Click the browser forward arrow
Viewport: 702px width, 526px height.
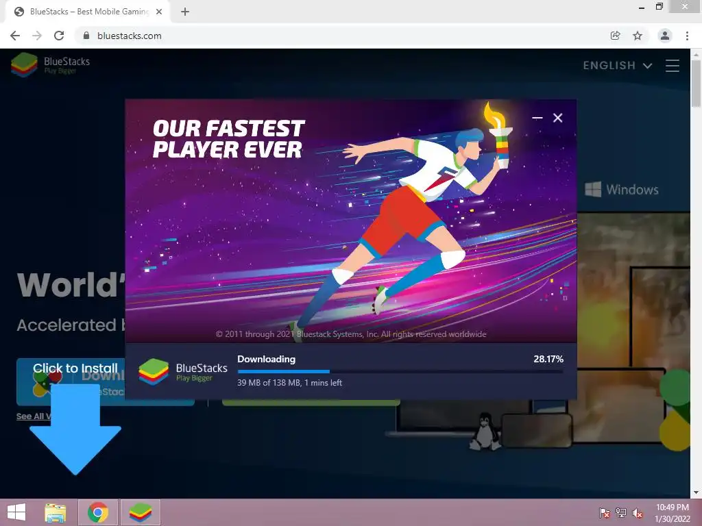pyautogui.click(x=37, y=36)
